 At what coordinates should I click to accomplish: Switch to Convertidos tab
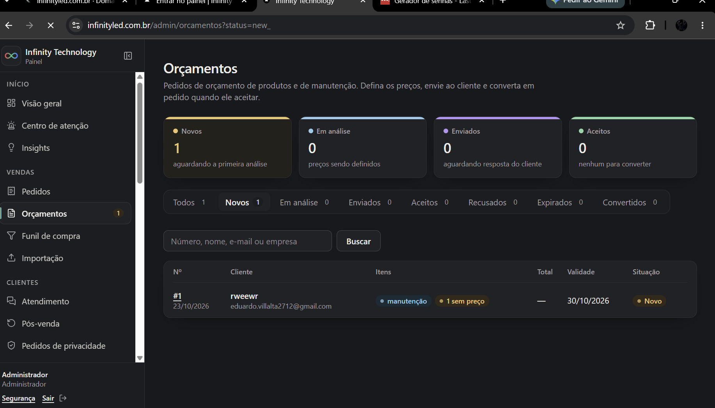coord(630,202)
